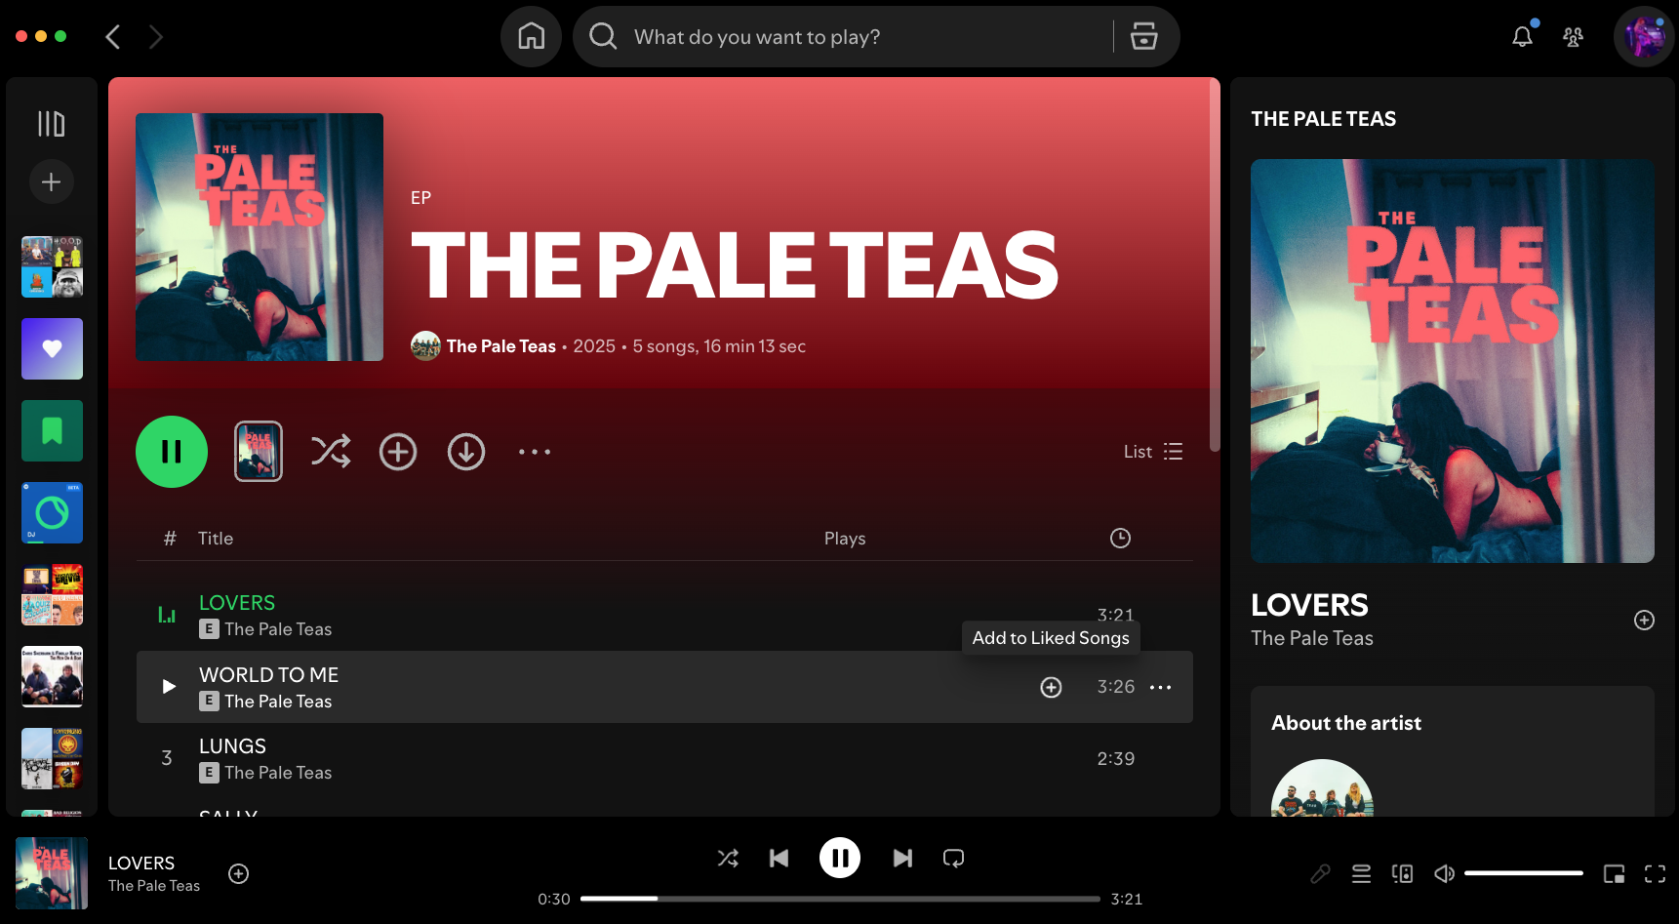The width and height of the screenshot is (1679, 924).
Task: Toggle shuffle in the player bar
Action: click(728, 859)
